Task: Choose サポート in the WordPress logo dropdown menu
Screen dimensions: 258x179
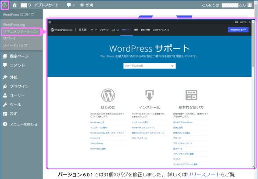Action: 10,38
